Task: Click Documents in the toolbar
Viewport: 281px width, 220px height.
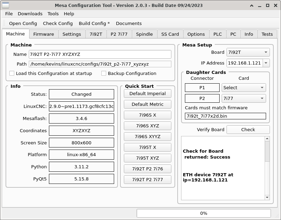Action: [x=129, y=24]
